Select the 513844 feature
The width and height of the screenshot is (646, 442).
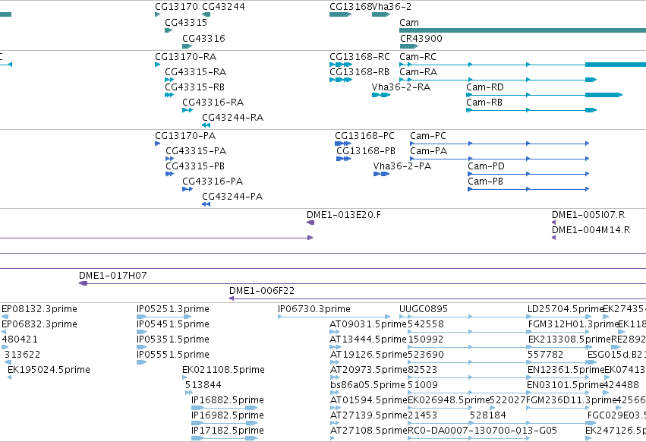pyautogui.click(x=203, y=385)
